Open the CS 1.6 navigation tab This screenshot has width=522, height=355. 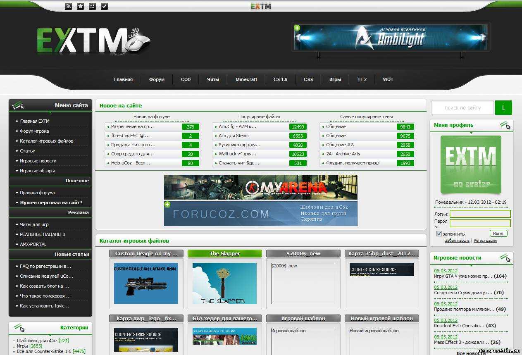click(280, 79)
